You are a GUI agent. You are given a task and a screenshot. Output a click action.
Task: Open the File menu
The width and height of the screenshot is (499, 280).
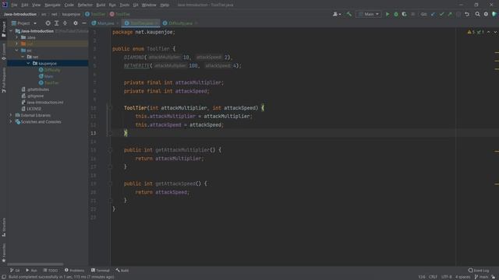coord(14,5)
